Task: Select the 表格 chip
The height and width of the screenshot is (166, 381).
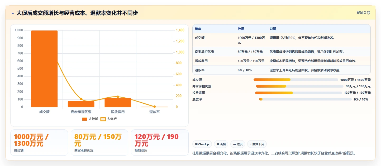Action: [221, 144]
